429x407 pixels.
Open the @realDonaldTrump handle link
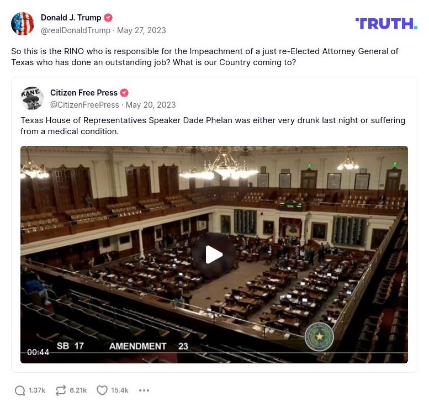click(76, 30)
